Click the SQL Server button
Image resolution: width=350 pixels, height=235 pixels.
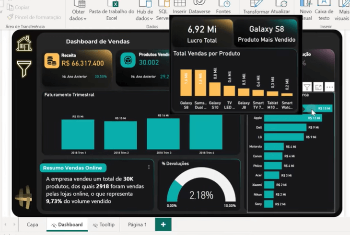point(163,11)
